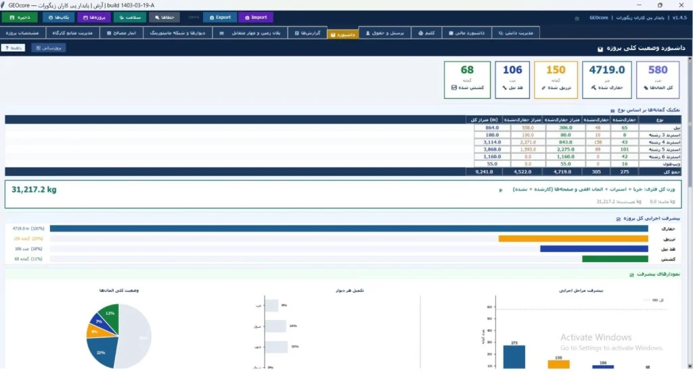Viewport: 693px width, 380px height.
Task: Open the بکاپ‌ها (Backups) button
Action: (x=59, y=17)
